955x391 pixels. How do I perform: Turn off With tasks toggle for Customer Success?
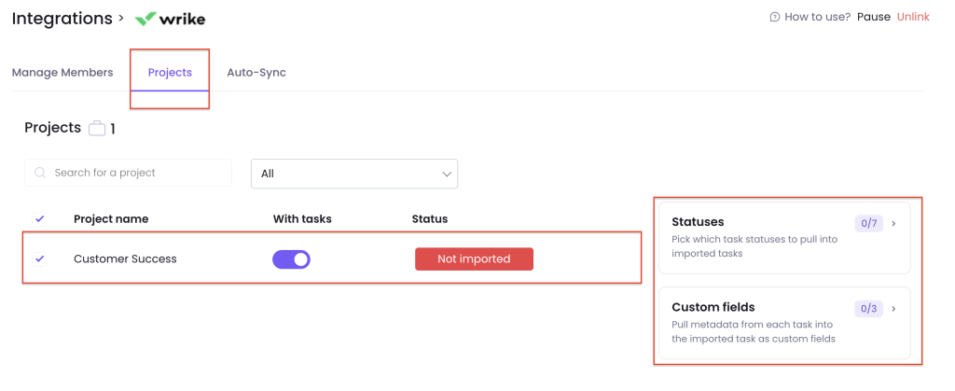(x=291, y=259)
